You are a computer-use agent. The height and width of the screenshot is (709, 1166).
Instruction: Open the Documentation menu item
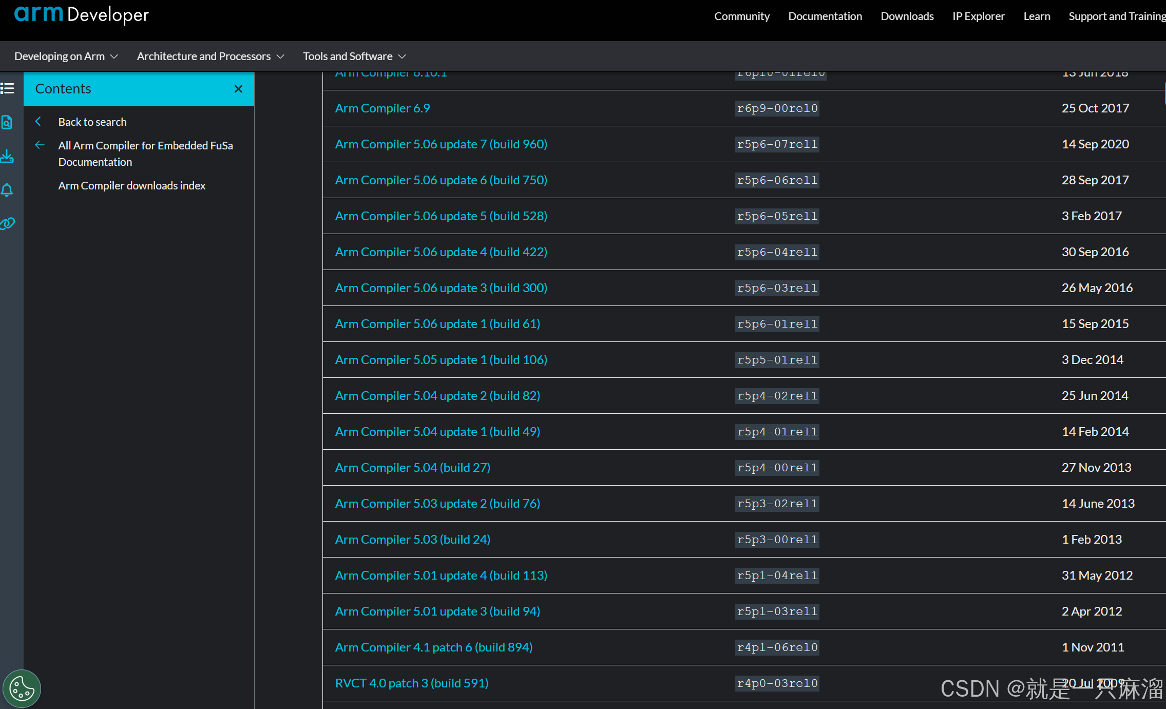click(825, 16)
